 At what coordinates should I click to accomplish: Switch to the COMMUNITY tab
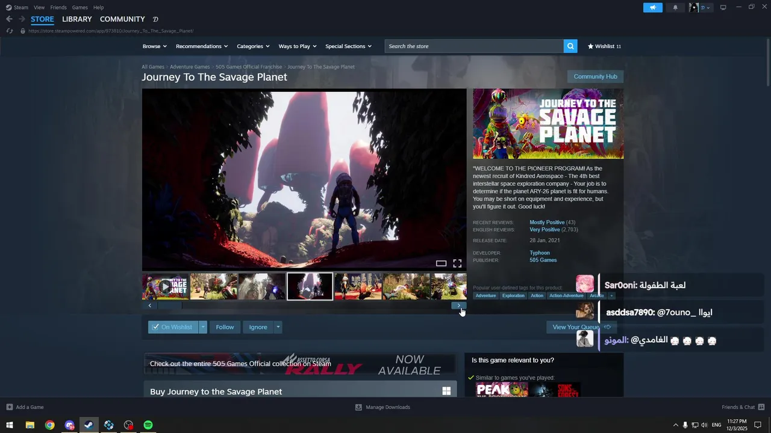tap(122, 19)
